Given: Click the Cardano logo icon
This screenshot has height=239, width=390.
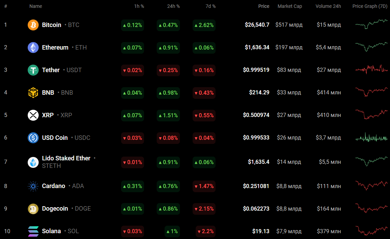Looking at the screenshot, I should point(33,186).
